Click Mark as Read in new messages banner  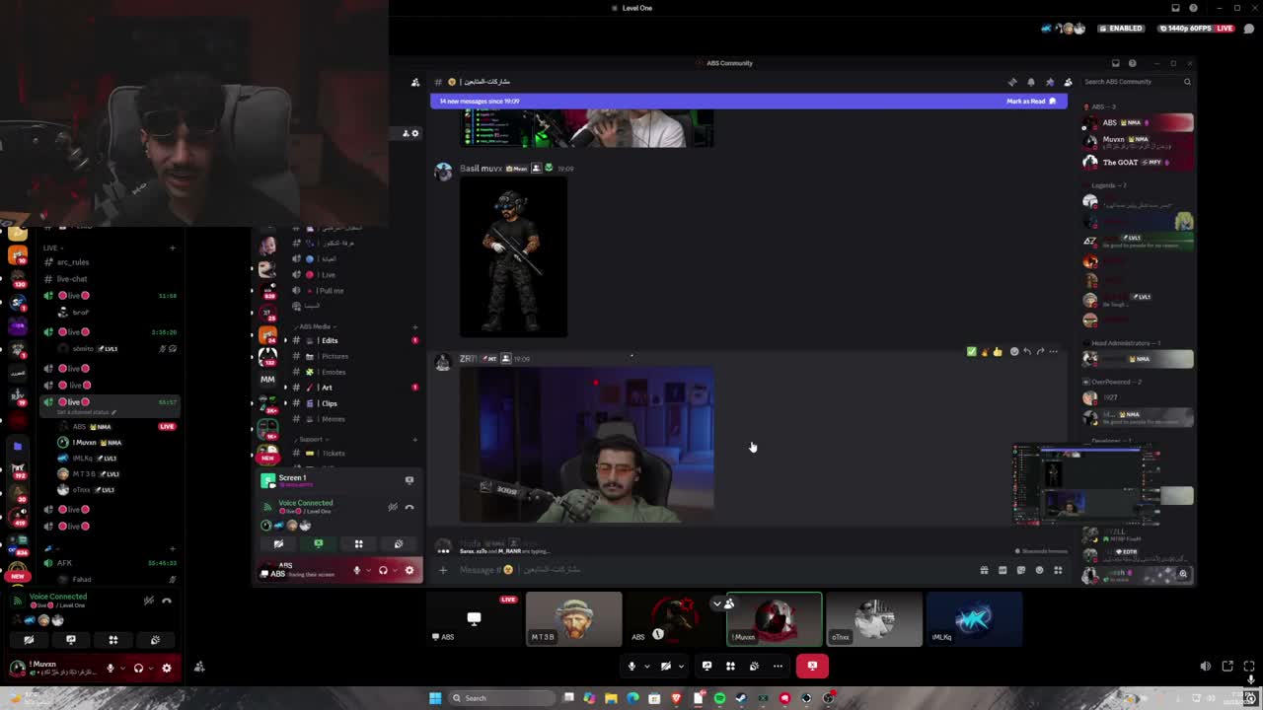1031,101
